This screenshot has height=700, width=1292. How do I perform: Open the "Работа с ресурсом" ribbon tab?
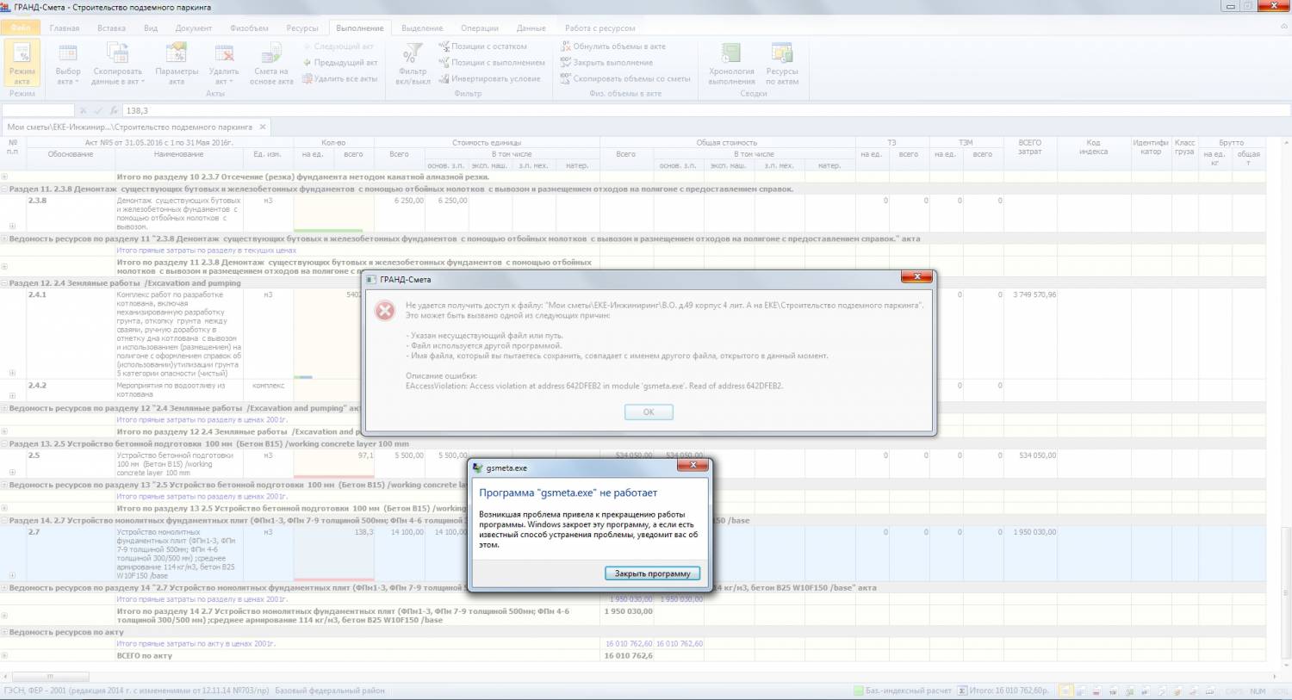click(x=600, y=28)
